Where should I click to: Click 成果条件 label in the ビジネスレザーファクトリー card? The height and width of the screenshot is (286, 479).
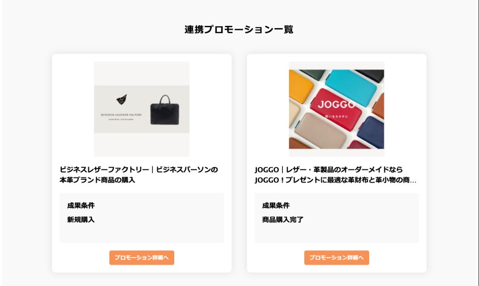81,205
